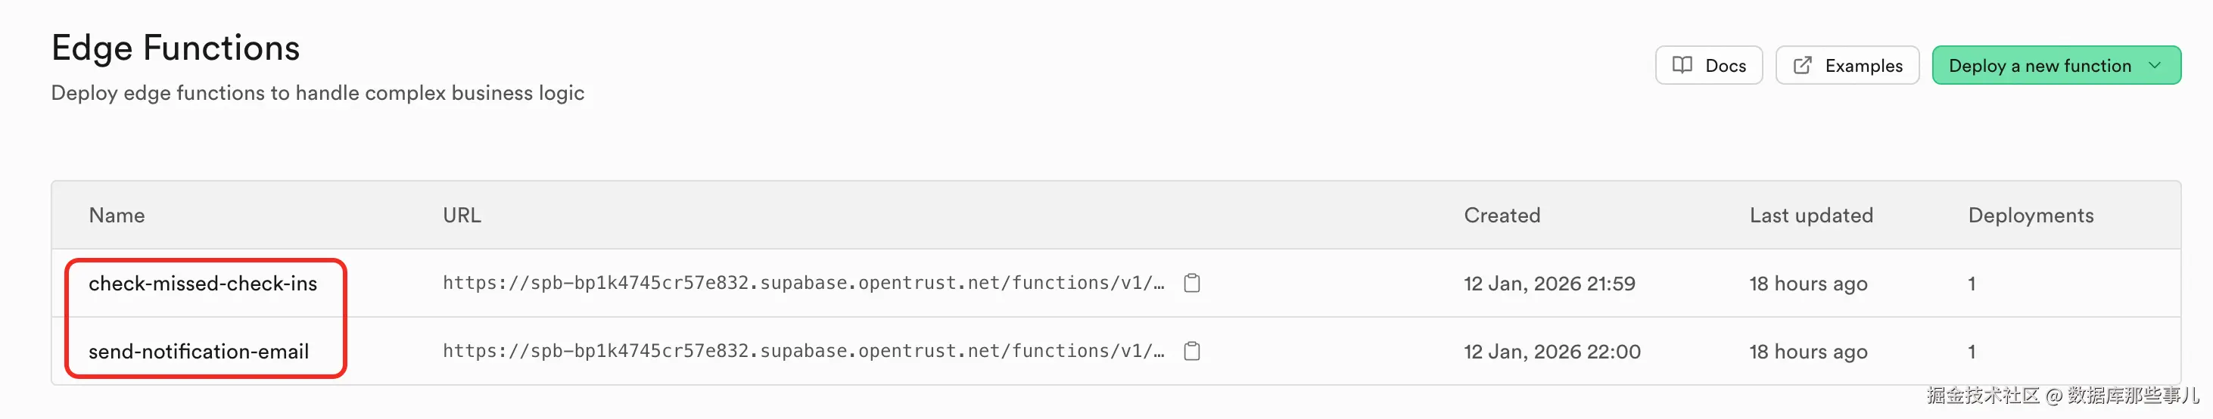Click the Name column header
The width and height of the screenshot is (2213, 419).
tap(117, 216)
